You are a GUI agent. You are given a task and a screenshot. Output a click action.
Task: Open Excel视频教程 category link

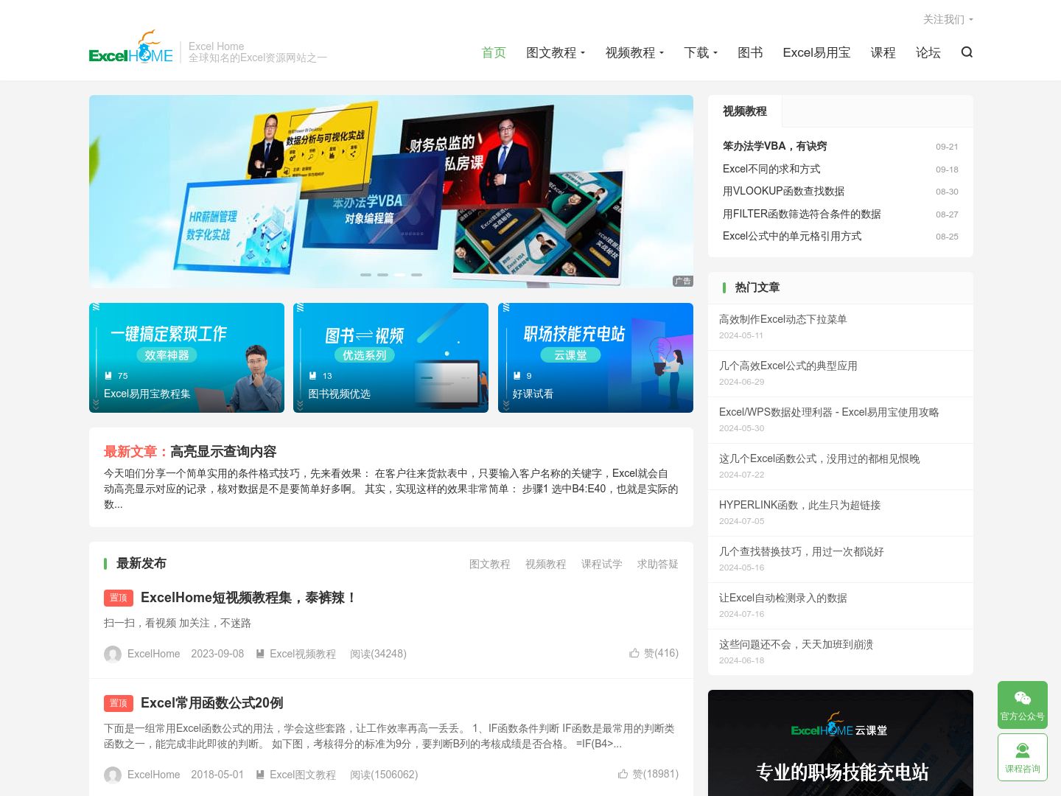coord(303,654)
